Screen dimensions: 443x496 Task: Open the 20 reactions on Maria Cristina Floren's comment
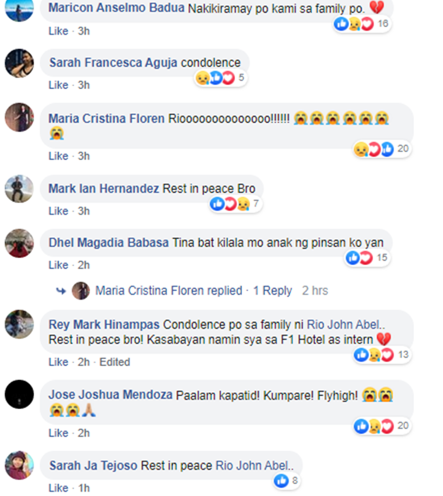click(x=382, y=149)
